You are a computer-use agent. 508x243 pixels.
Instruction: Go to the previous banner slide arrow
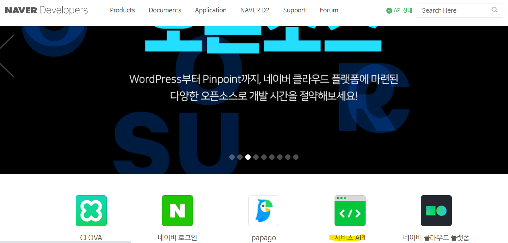coord(7,56)
